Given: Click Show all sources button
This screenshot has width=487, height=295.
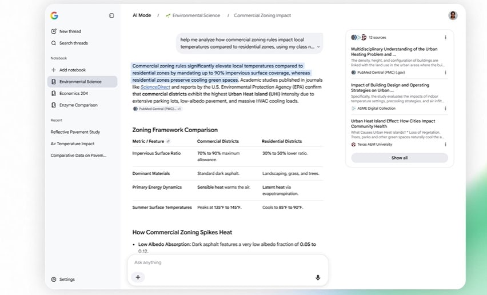Looking at the screenshot, I should [x=400, y=158].
